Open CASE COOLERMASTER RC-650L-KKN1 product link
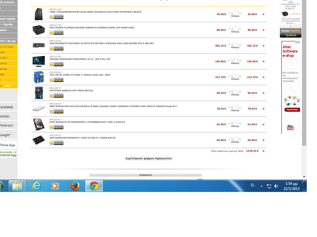 95,12
